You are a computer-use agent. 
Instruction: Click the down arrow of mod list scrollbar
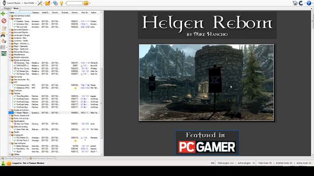102,154
